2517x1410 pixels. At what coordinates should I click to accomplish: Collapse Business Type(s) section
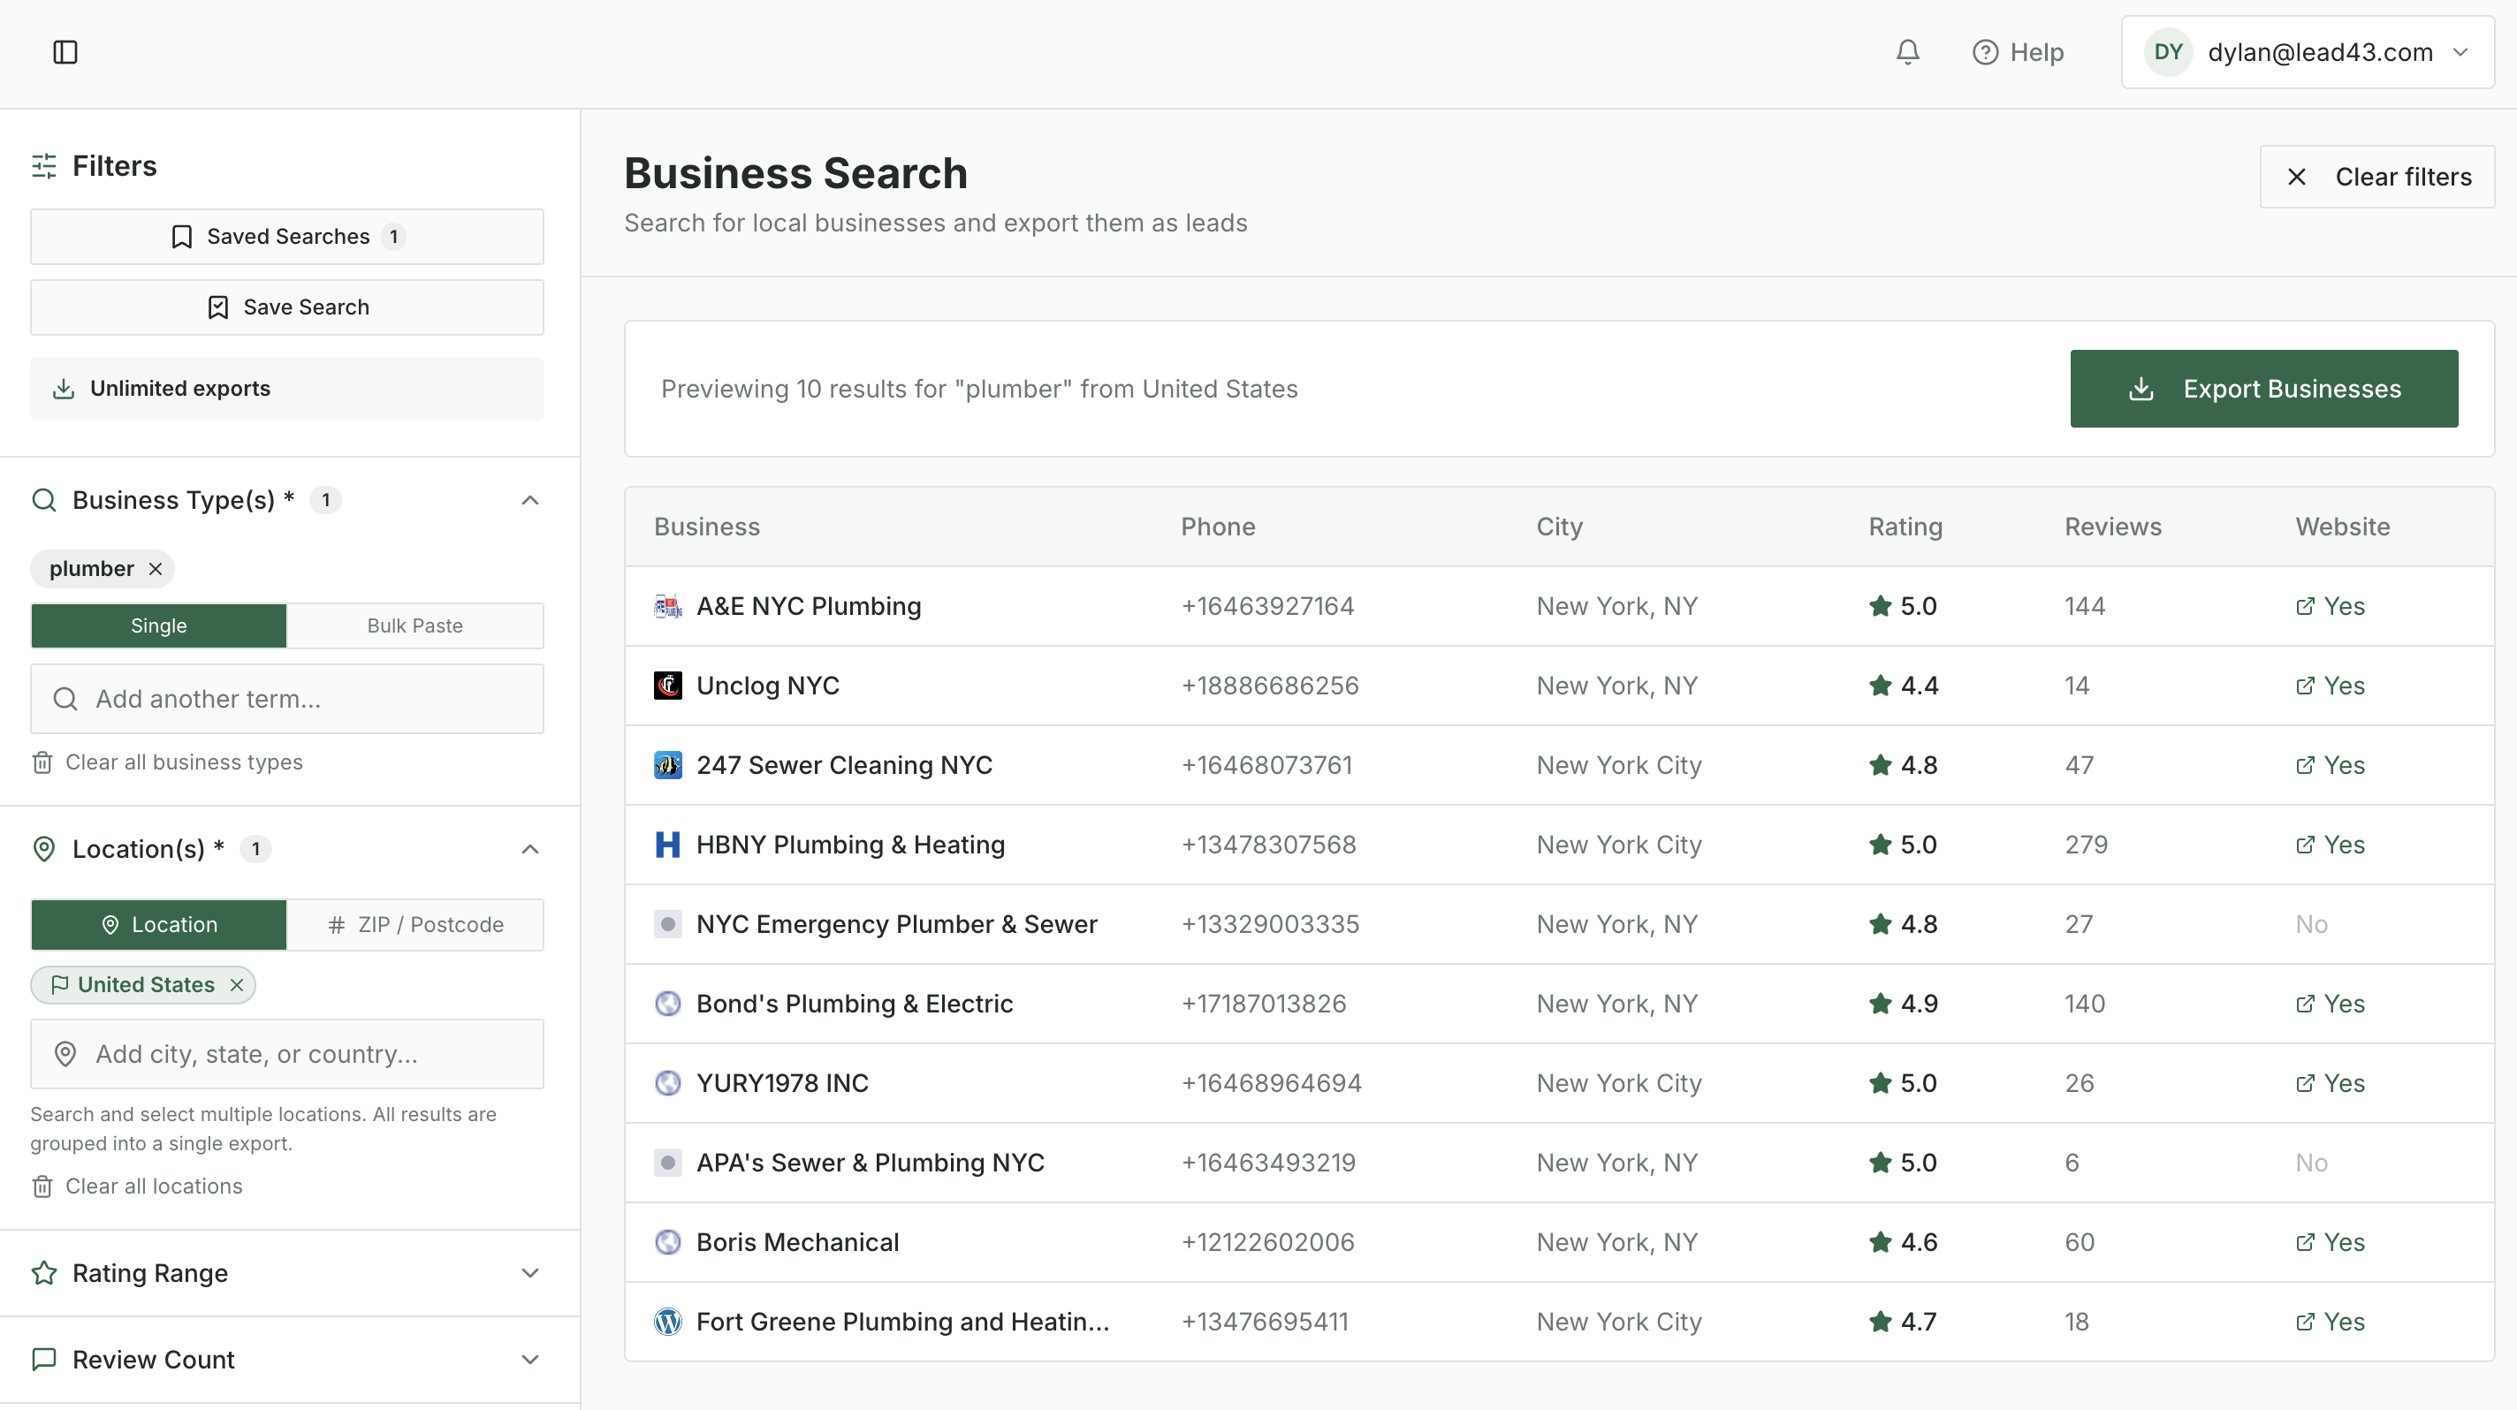coord(530,500)
